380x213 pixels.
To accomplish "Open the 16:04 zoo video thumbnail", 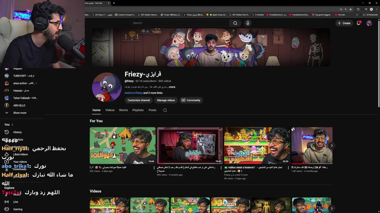I will (123, 146).
